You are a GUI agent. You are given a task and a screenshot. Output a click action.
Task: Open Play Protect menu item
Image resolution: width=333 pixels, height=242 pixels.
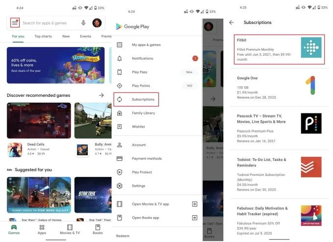point(157,172)
